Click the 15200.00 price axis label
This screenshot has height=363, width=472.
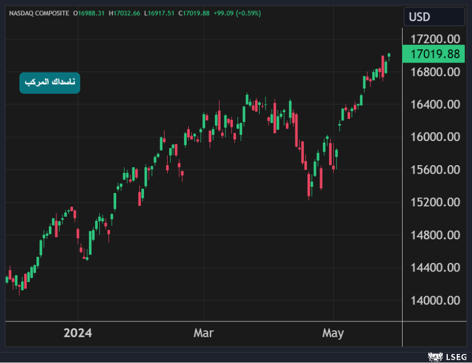[435, 203]
